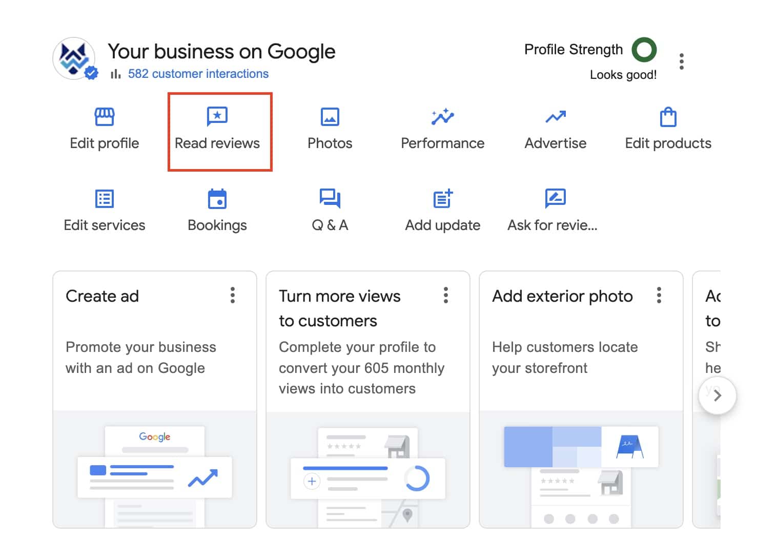Click the Create ad Google illustration

155,469
